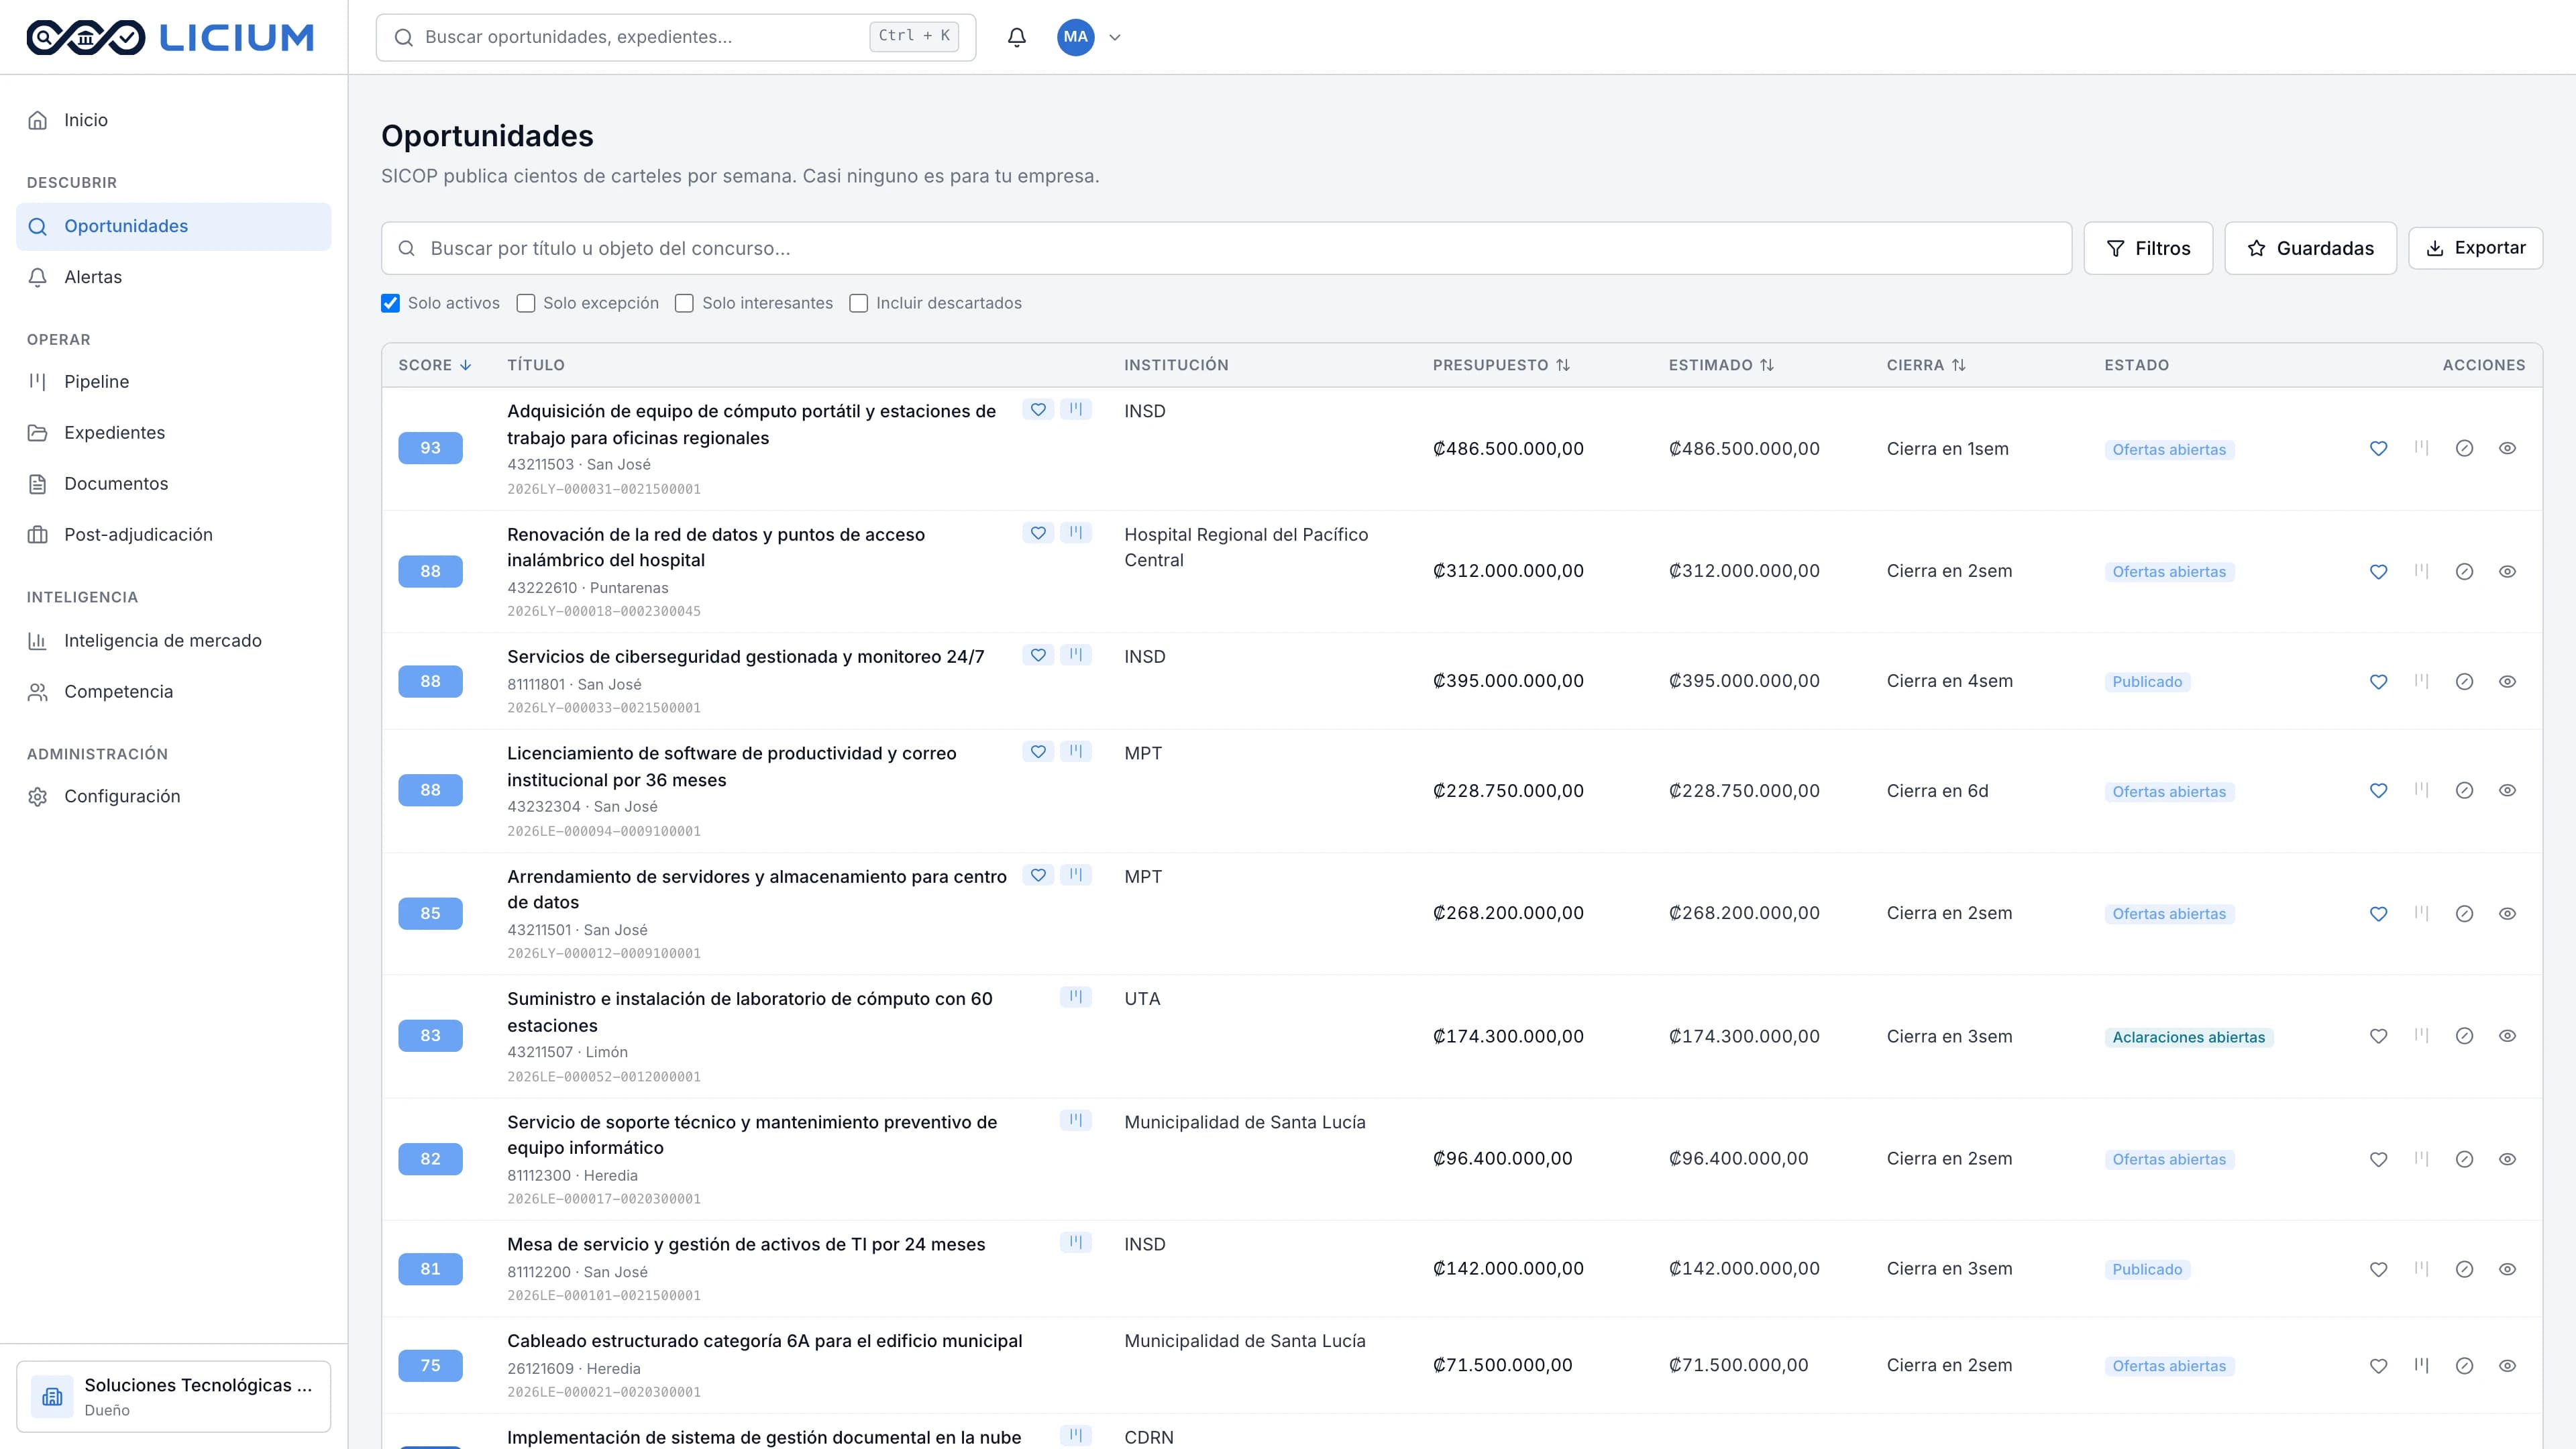Sort by Presupuesto column
Image resolution: width=2576 pixels, height=1449 pixels.
[1501, 365]
